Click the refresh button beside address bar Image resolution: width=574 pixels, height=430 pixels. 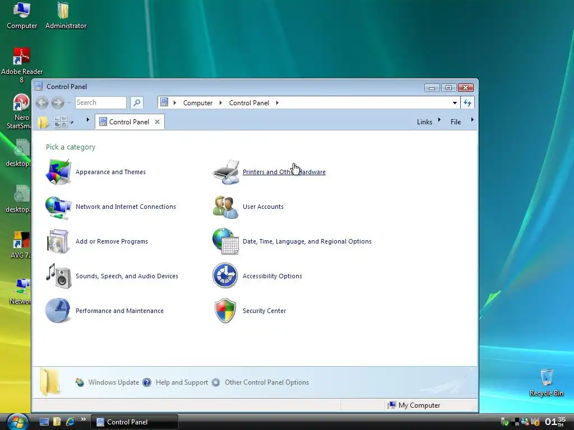(467, 103)
